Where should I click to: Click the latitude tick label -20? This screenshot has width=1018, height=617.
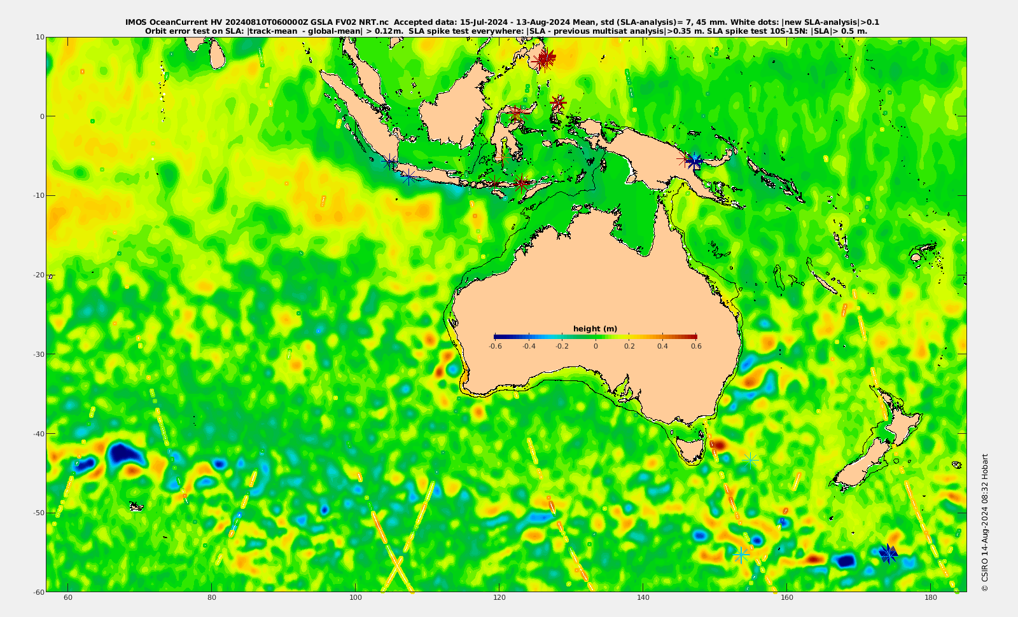coord(38,275)
